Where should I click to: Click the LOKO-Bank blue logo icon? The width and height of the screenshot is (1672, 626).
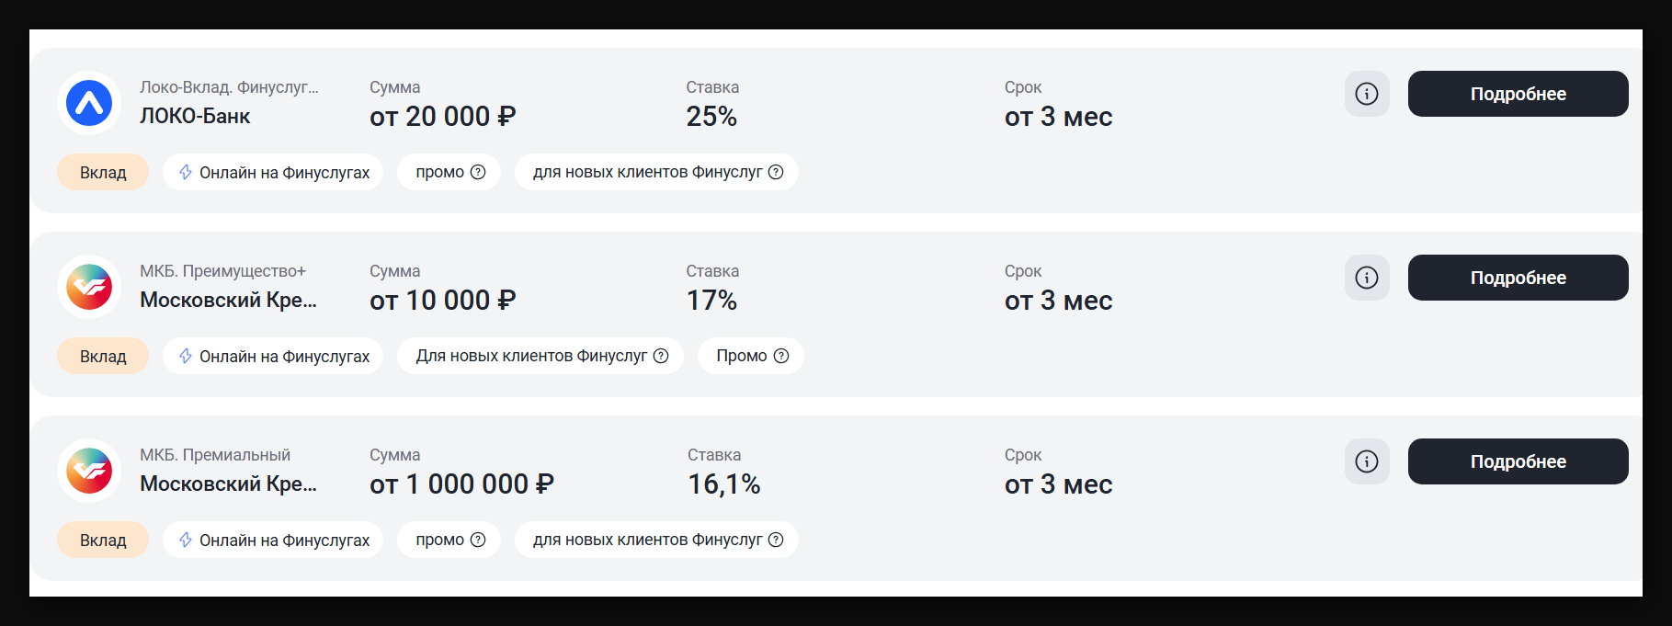click(x=89, y=103)
